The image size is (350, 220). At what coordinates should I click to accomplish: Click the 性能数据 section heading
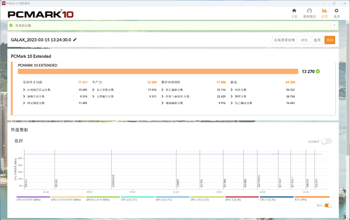point(20,130)
